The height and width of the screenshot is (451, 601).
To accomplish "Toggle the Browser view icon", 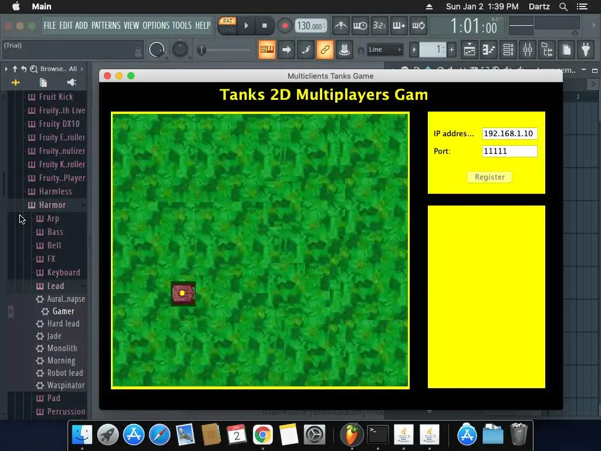I will (x=547, y=49).
